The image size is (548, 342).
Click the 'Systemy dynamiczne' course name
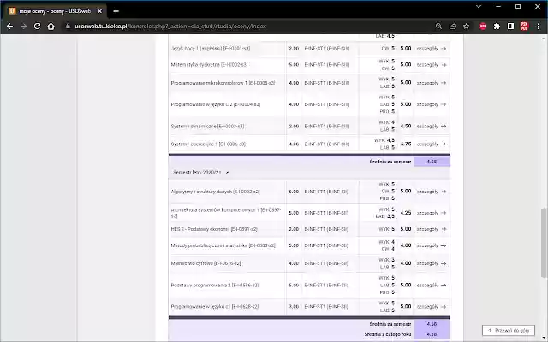click(x=207, y=126)
